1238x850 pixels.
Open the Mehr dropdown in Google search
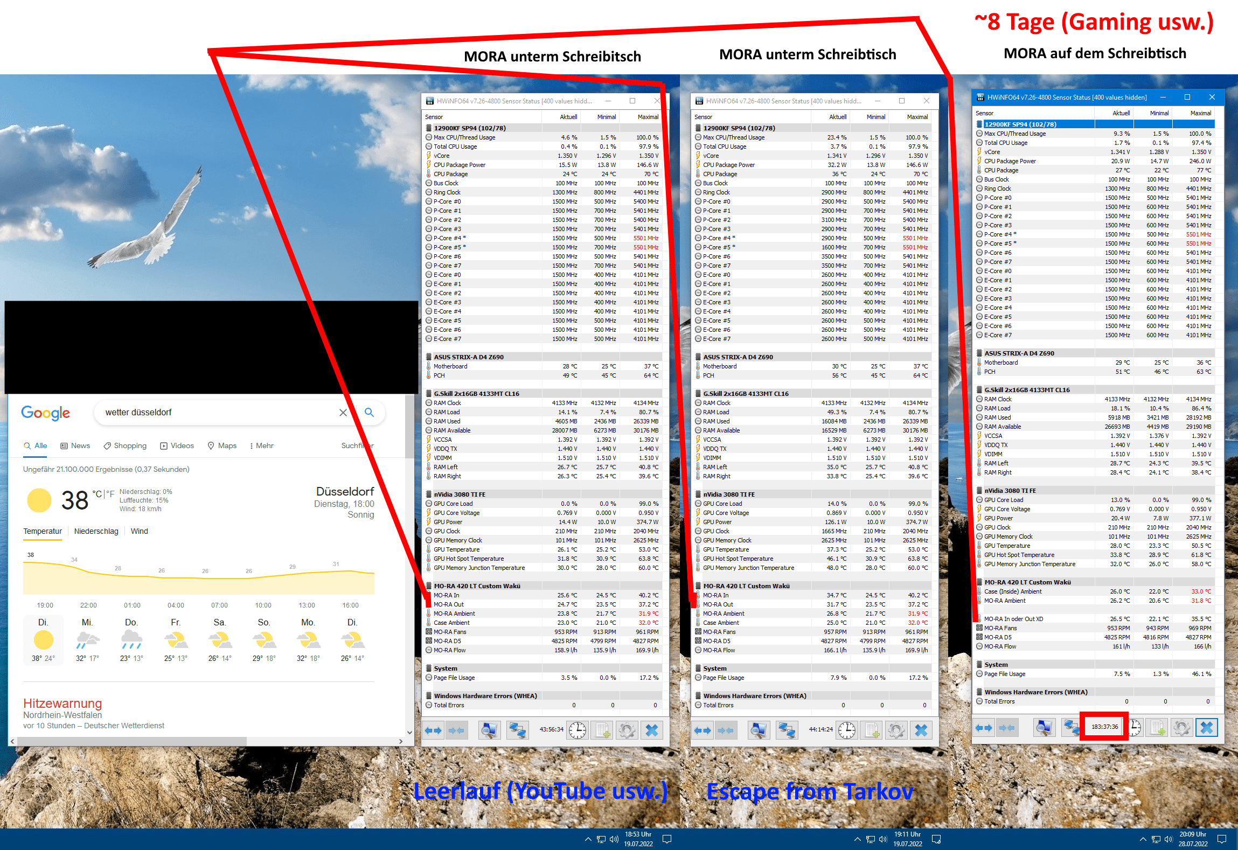(261, 445)
